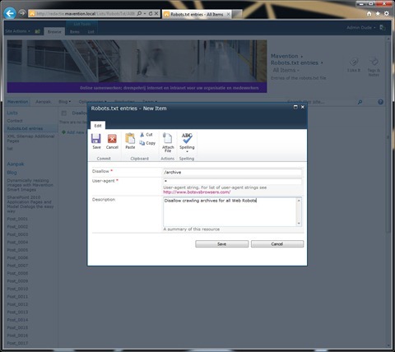Click into the Disallow text field

tap(232, 172)
